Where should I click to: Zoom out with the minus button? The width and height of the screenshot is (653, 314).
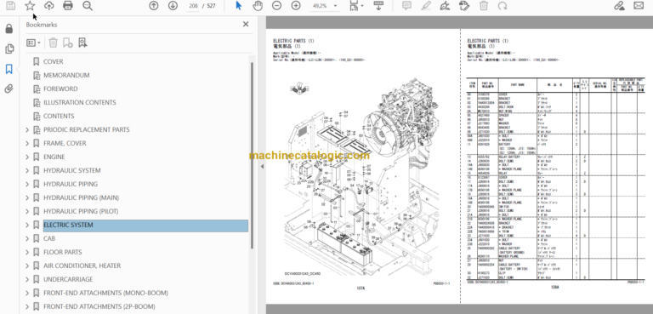pyautogui.click(x=277, y=6)
